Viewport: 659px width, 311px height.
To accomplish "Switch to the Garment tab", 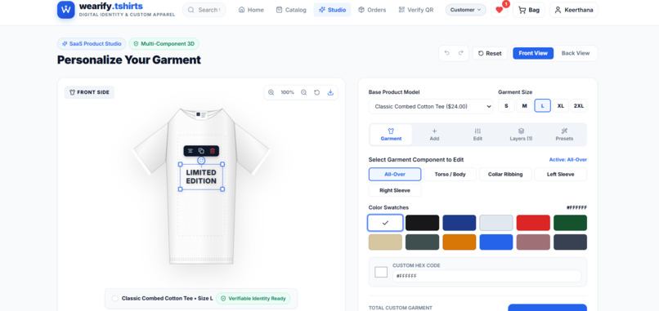I will click(x=391, y=135).
